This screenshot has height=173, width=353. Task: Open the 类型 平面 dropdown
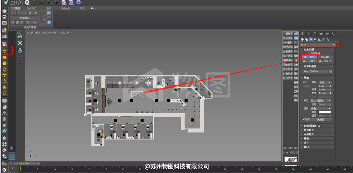pos(325,82)
